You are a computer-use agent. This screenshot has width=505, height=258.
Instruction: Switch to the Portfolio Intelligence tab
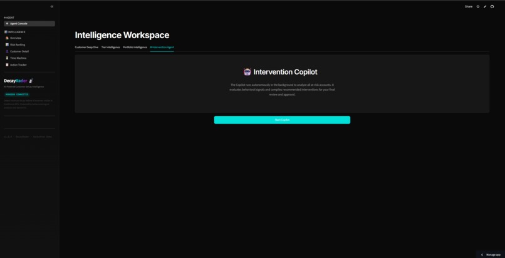(x=135, y=48)
